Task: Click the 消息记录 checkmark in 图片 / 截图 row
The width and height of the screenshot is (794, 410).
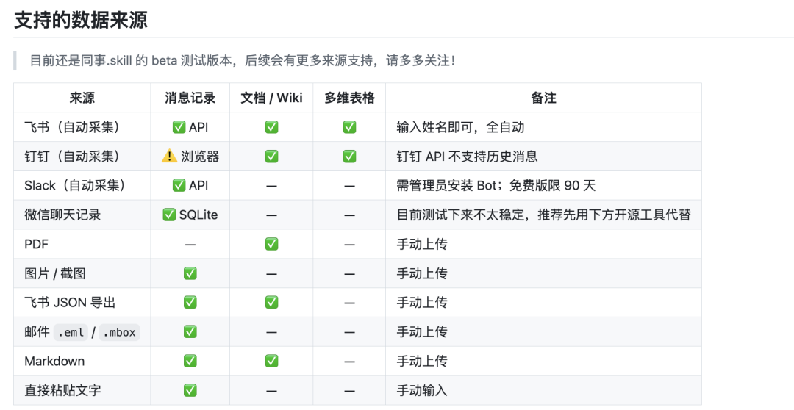Action: click(190, 273)
